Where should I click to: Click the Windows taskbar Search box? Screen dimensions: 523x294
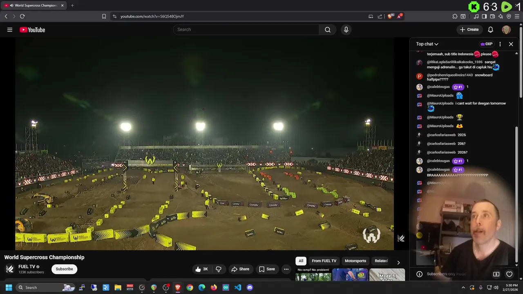46,287
